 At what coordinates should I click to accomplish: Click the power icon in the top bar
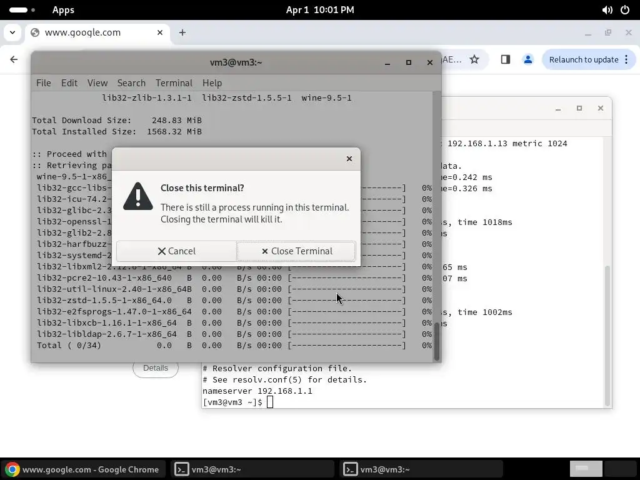point(625,10)
